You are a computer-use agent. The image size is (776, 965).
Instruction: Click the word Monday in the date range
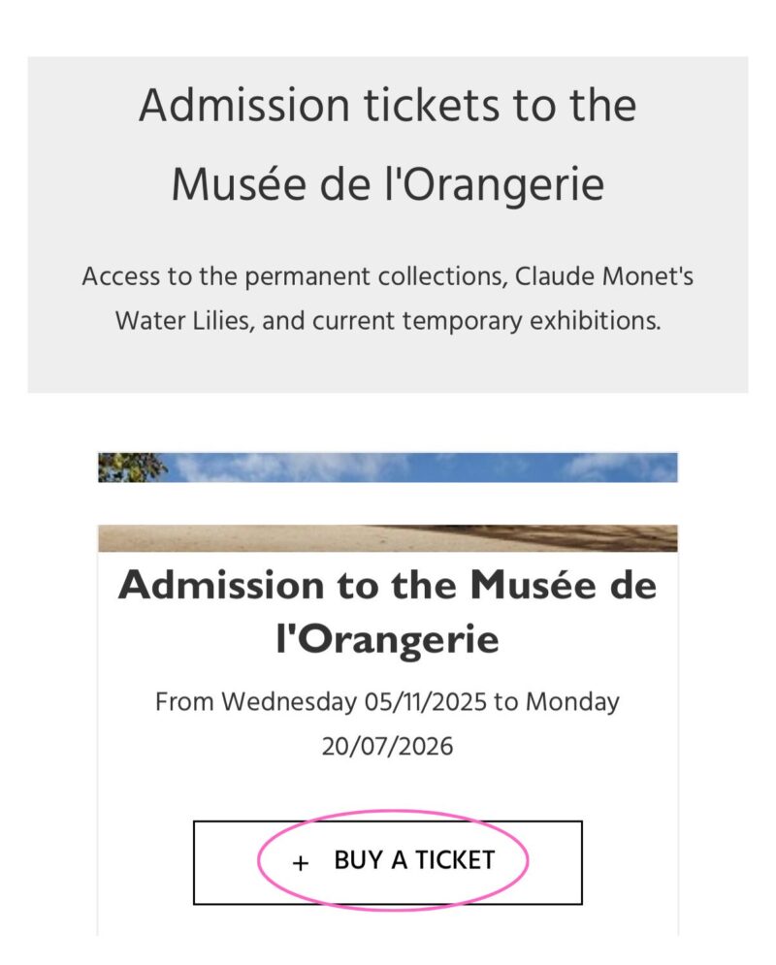[572, 702]
